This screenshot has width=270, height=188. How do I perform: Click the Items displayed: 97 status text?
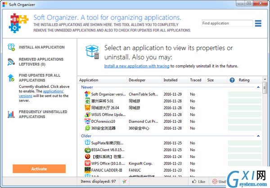[x=98, y=181]
